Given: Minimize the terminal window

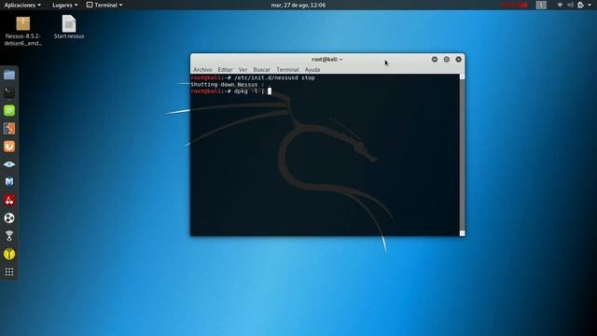Looking at the screenshot, I should [435, 60].
